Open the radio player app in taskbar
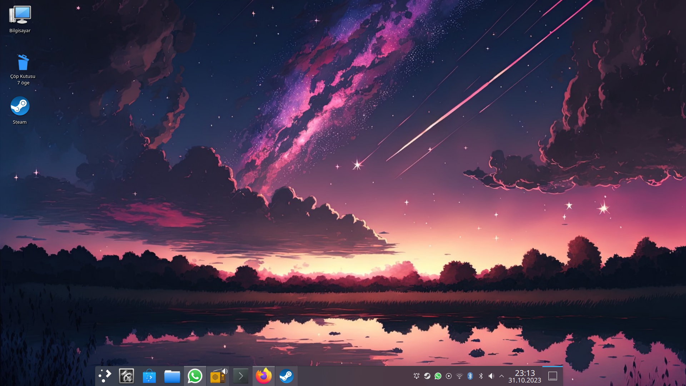686x386 pixels. (x=218, y=376)
